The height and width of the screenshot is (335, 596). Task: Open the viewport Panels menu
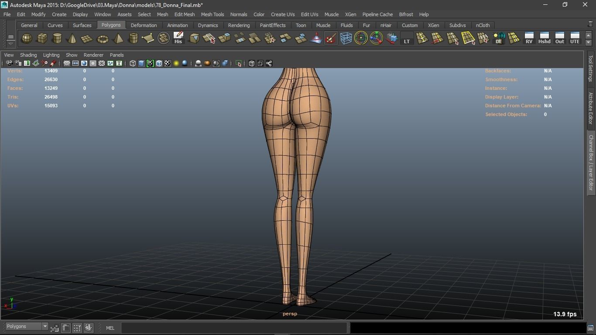(116, 55)
